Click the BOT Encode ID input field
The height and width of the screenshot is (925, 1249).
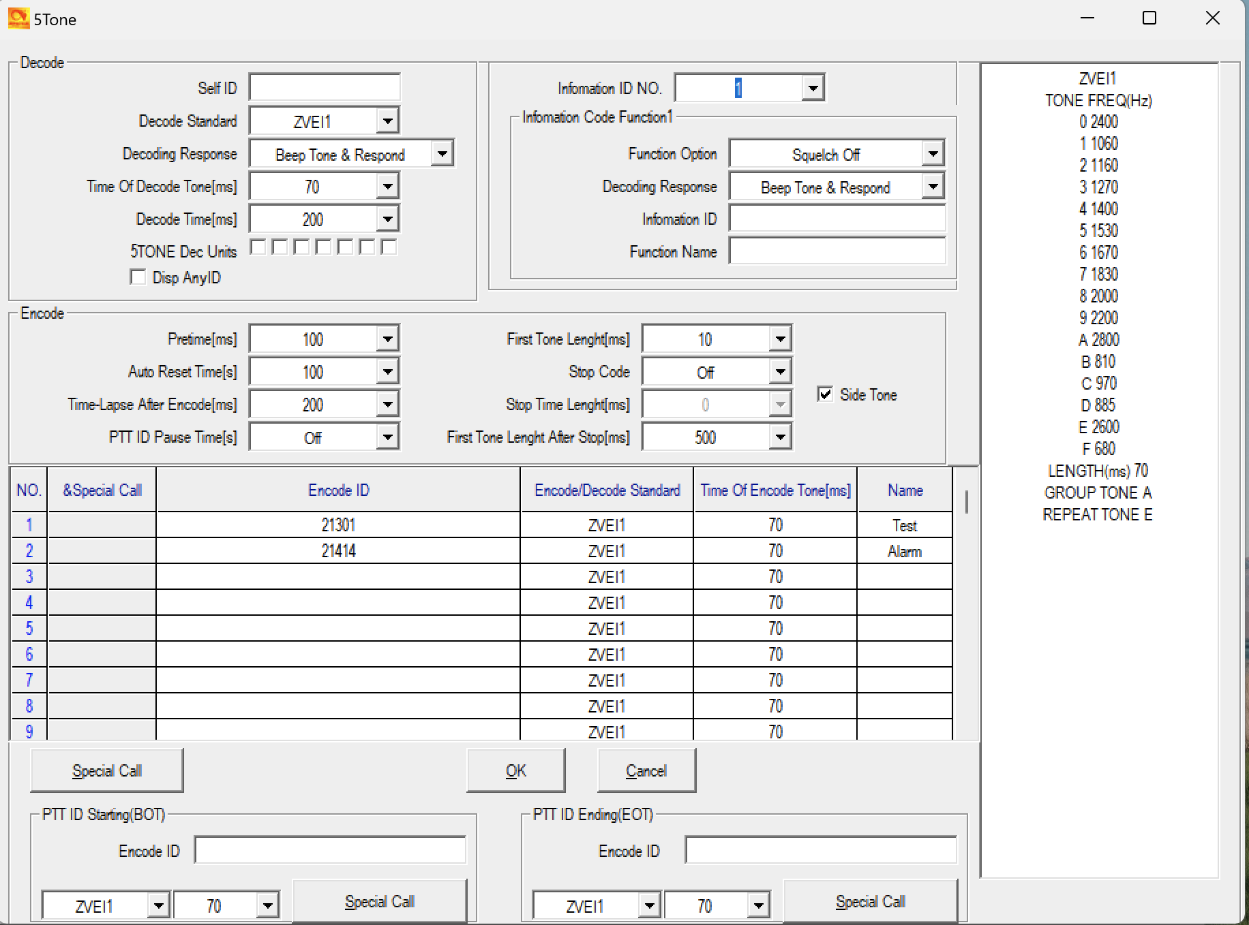(x=330, y=850)
